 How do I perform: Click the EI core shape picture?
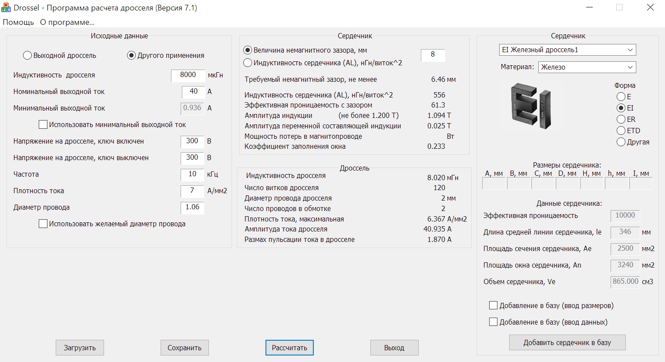coord(531,106)
